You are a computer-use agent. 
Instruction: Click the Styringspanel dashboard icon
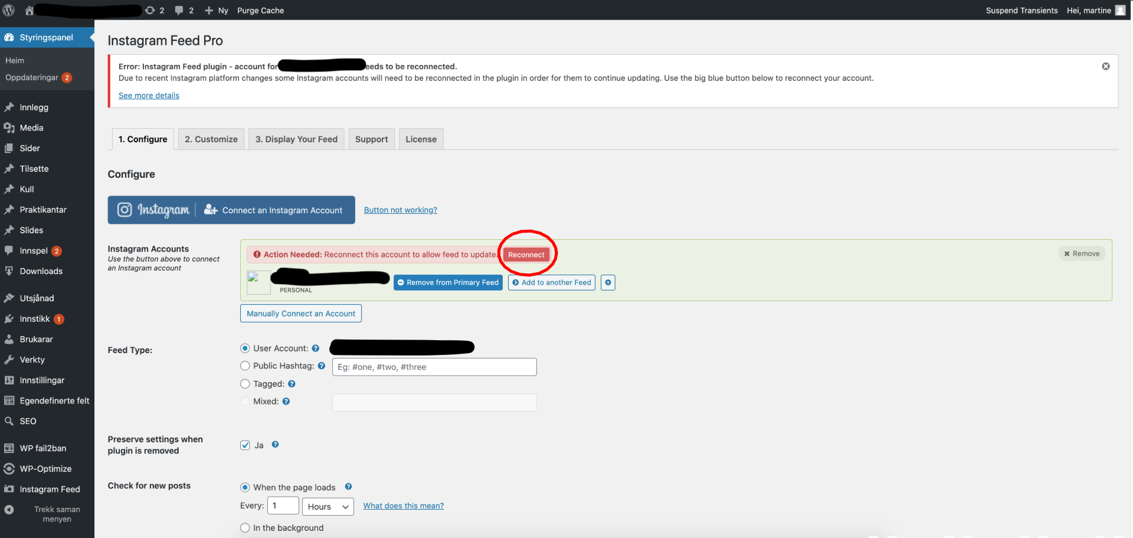[9, 37]
